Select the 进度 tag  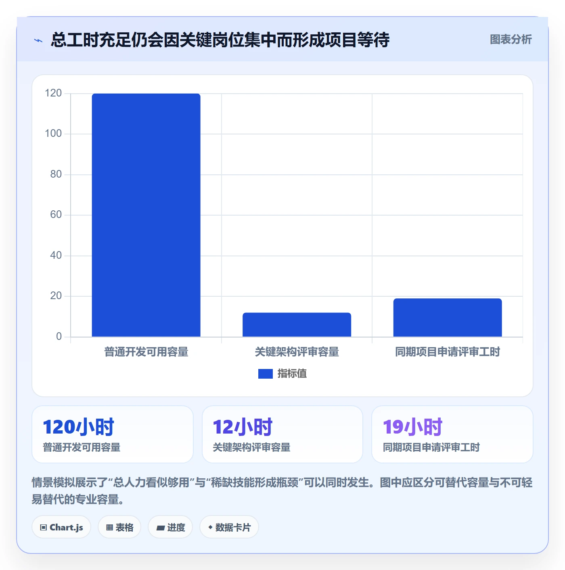[x=170, y=527]
